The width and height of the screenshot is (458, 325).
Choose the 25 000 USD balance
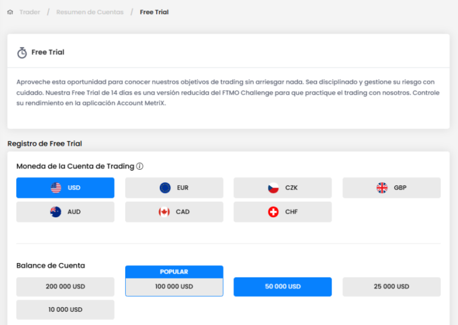(391, 287)
